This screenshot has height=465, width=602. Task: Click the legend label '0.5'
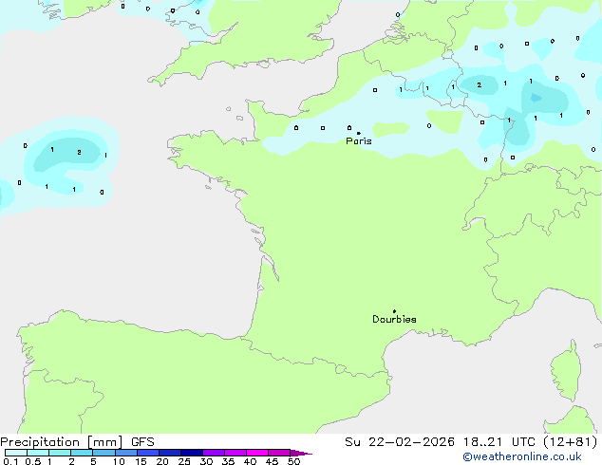(32, 461)
